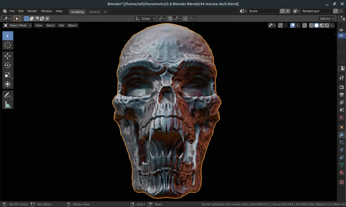Open the Render menu
The image size is (346, 207).
[x=32, y=11]
